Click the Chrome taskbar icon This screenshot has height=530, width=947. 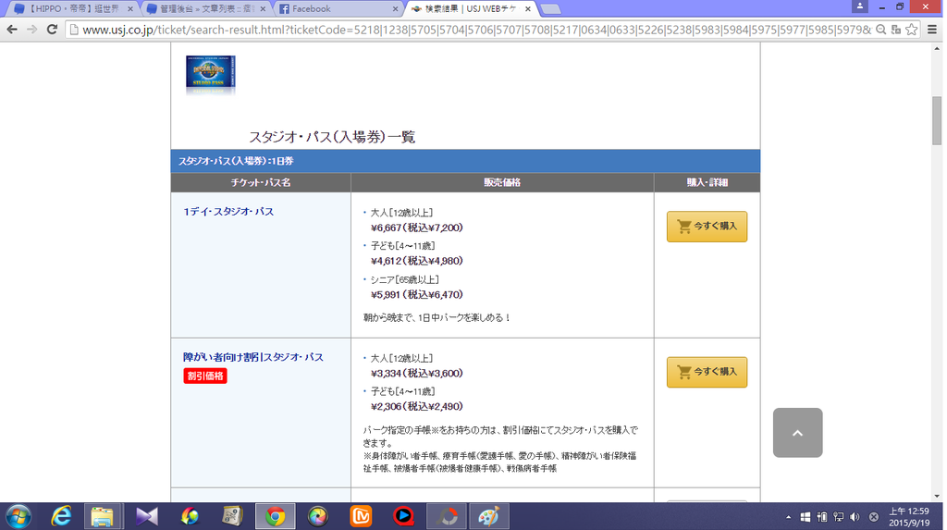coord(275,517)
